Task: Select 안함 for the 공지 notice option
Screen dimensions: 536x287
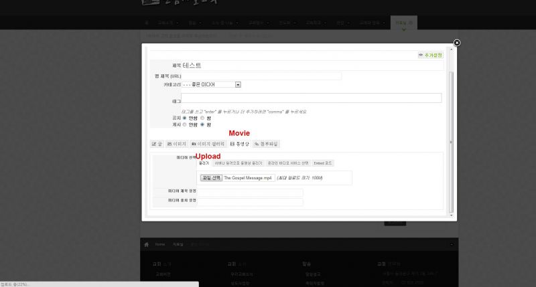Action: pyautogui.click(x=185, y=118)
